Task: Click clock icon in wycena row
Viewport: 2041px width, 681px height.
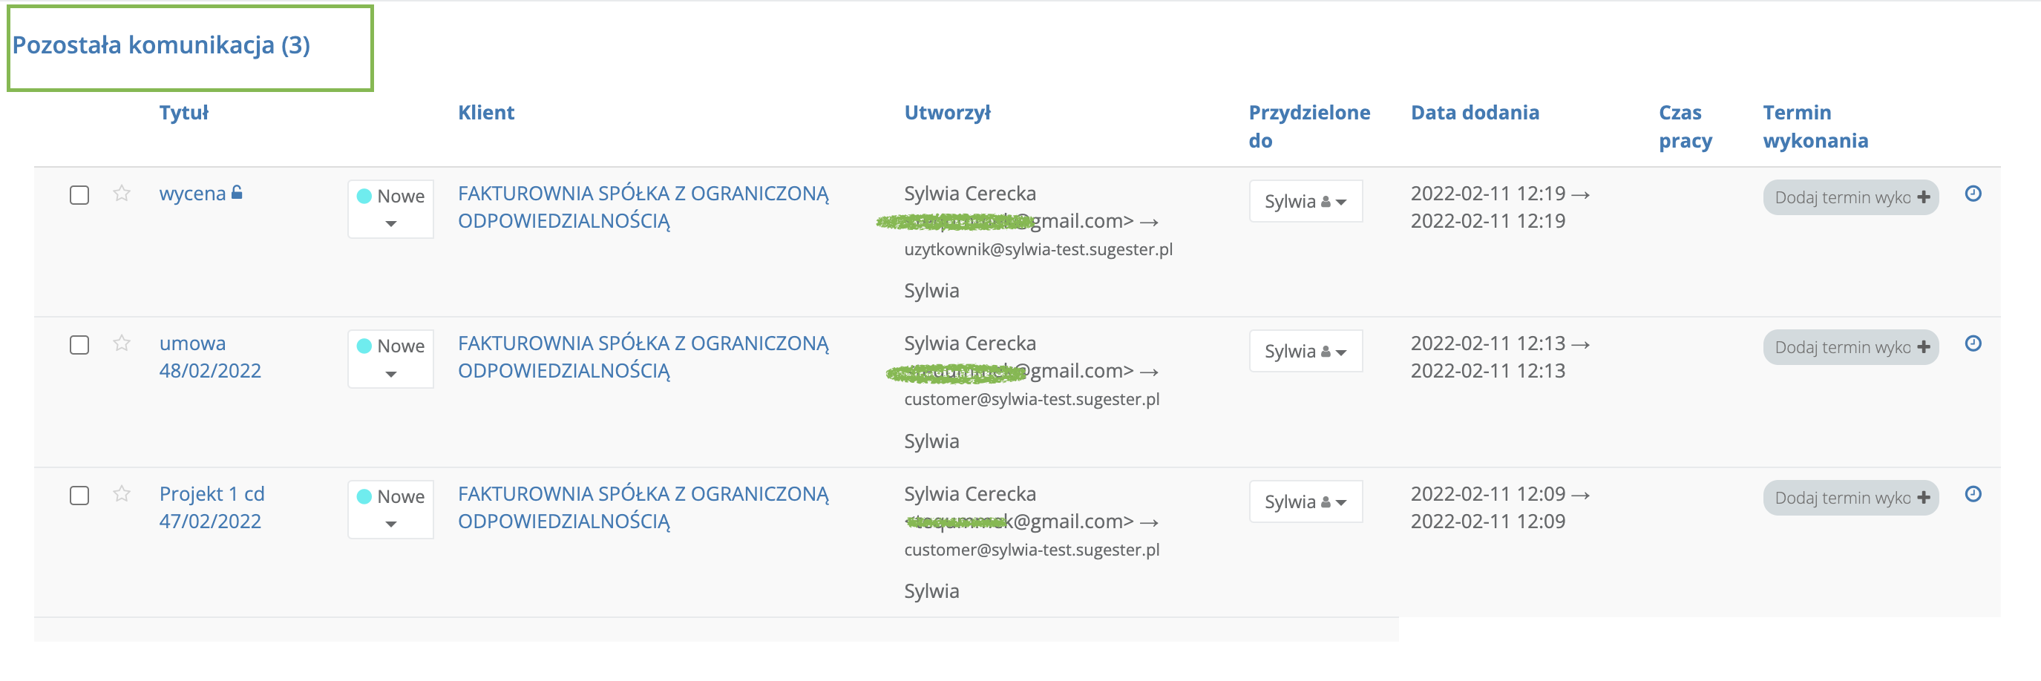Action: pos(1973,193)
